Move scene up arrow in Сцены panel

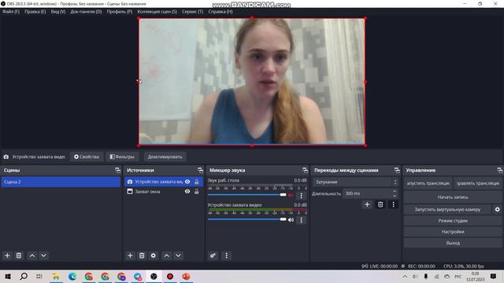pyautogui.click(x=32, y=255)
